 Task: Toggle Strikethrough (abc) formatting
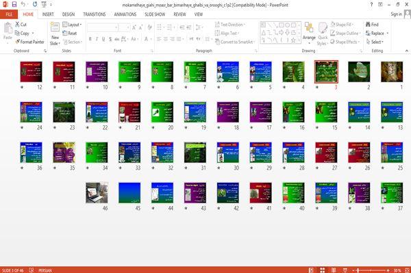[117, 39]
